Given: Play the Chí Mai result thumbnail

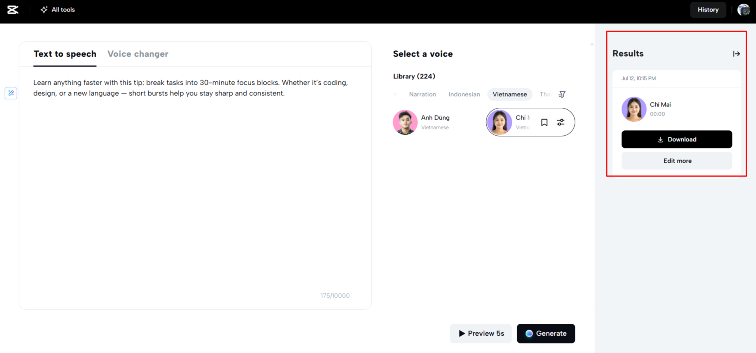Looking at the screenshot, I should tap(634, 109).
